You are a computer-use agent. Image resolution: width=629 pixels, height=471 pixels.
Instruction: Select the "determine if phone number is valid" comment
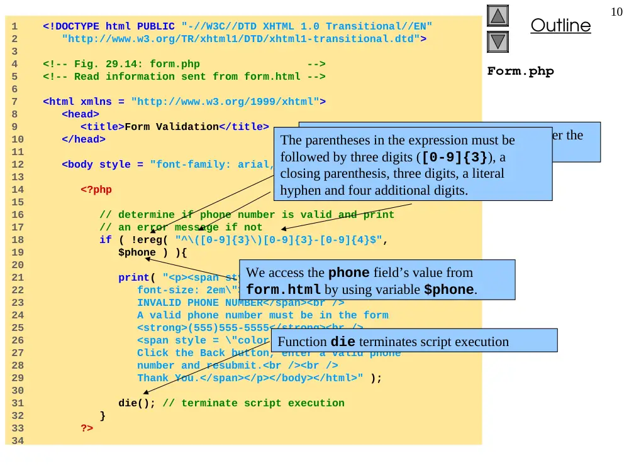(247, 215)
